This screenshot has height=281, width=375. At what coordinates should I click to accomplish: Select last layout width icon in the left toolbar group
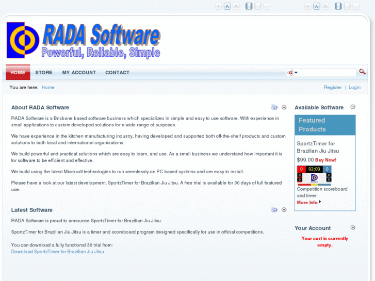click(x=267, y=6)
